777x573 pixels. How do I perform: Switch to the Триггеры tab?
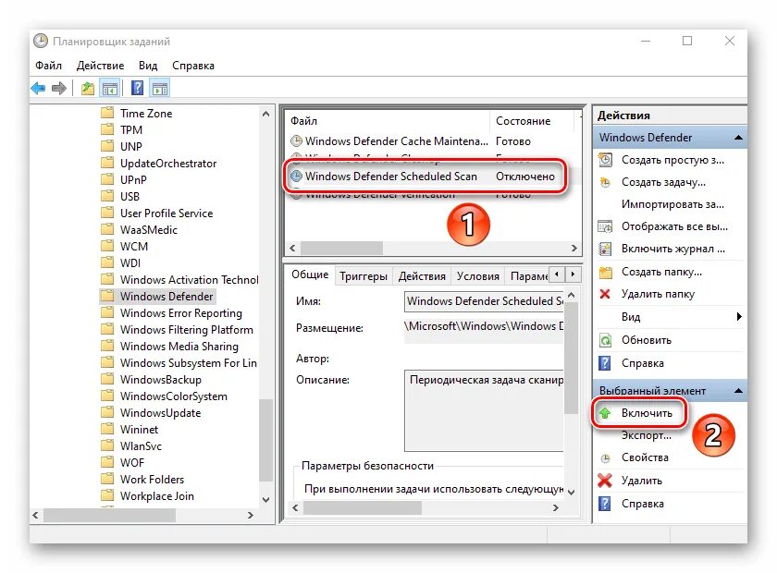364,276
